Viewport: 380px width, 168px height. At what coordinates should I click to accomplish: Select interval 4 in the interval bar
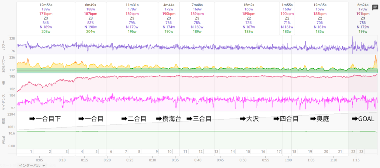click(82, 152)
